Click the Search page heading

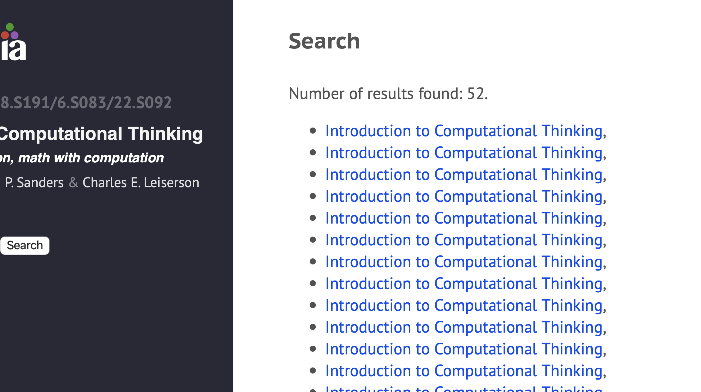pos(324,41)
